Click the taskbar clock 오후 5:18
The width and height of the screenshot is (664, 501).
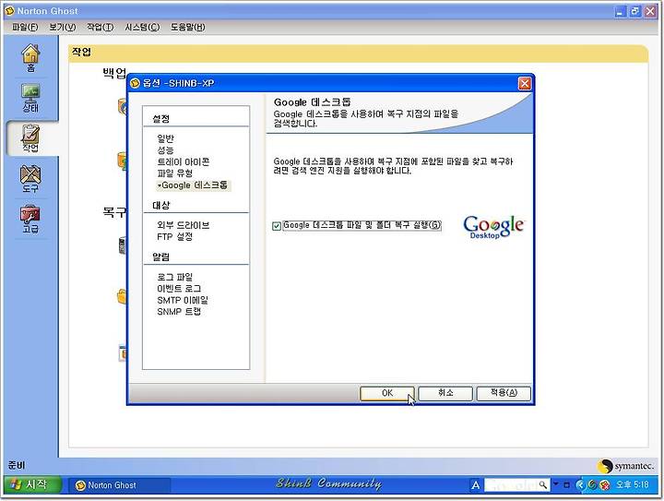coord(633,484)
